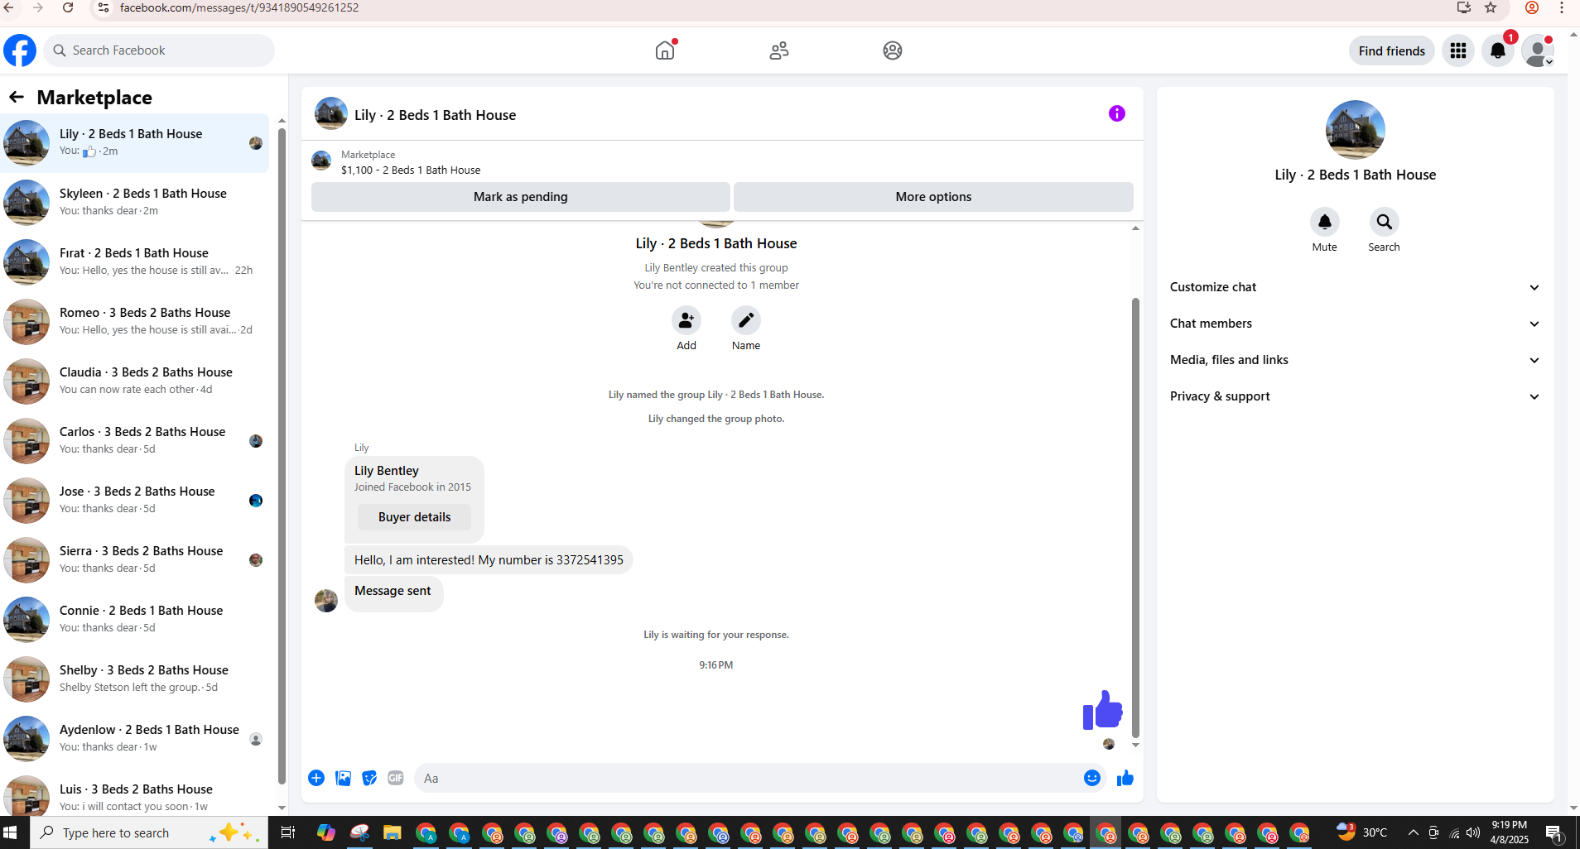This screenshot has width=1580, height=849.
Task: Open more actions plus icon
Action: coord(316,778)
